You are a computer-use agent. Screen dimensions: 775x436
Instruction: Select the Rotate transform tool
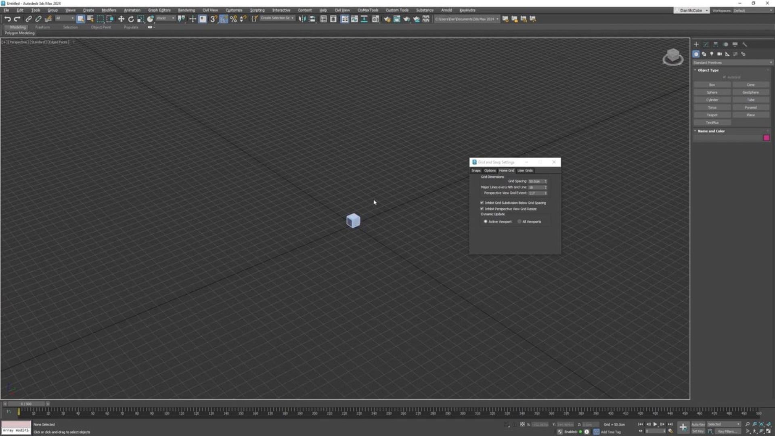[x=131, y=19]
